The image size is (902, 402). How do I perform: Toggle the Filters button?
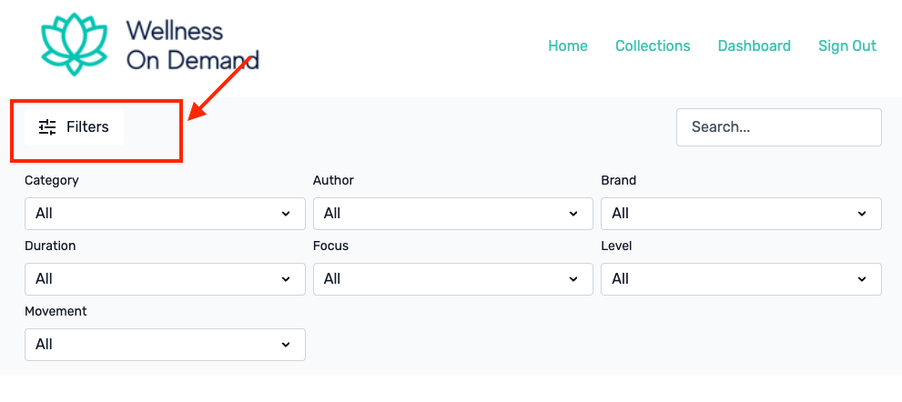pos(74,127)
